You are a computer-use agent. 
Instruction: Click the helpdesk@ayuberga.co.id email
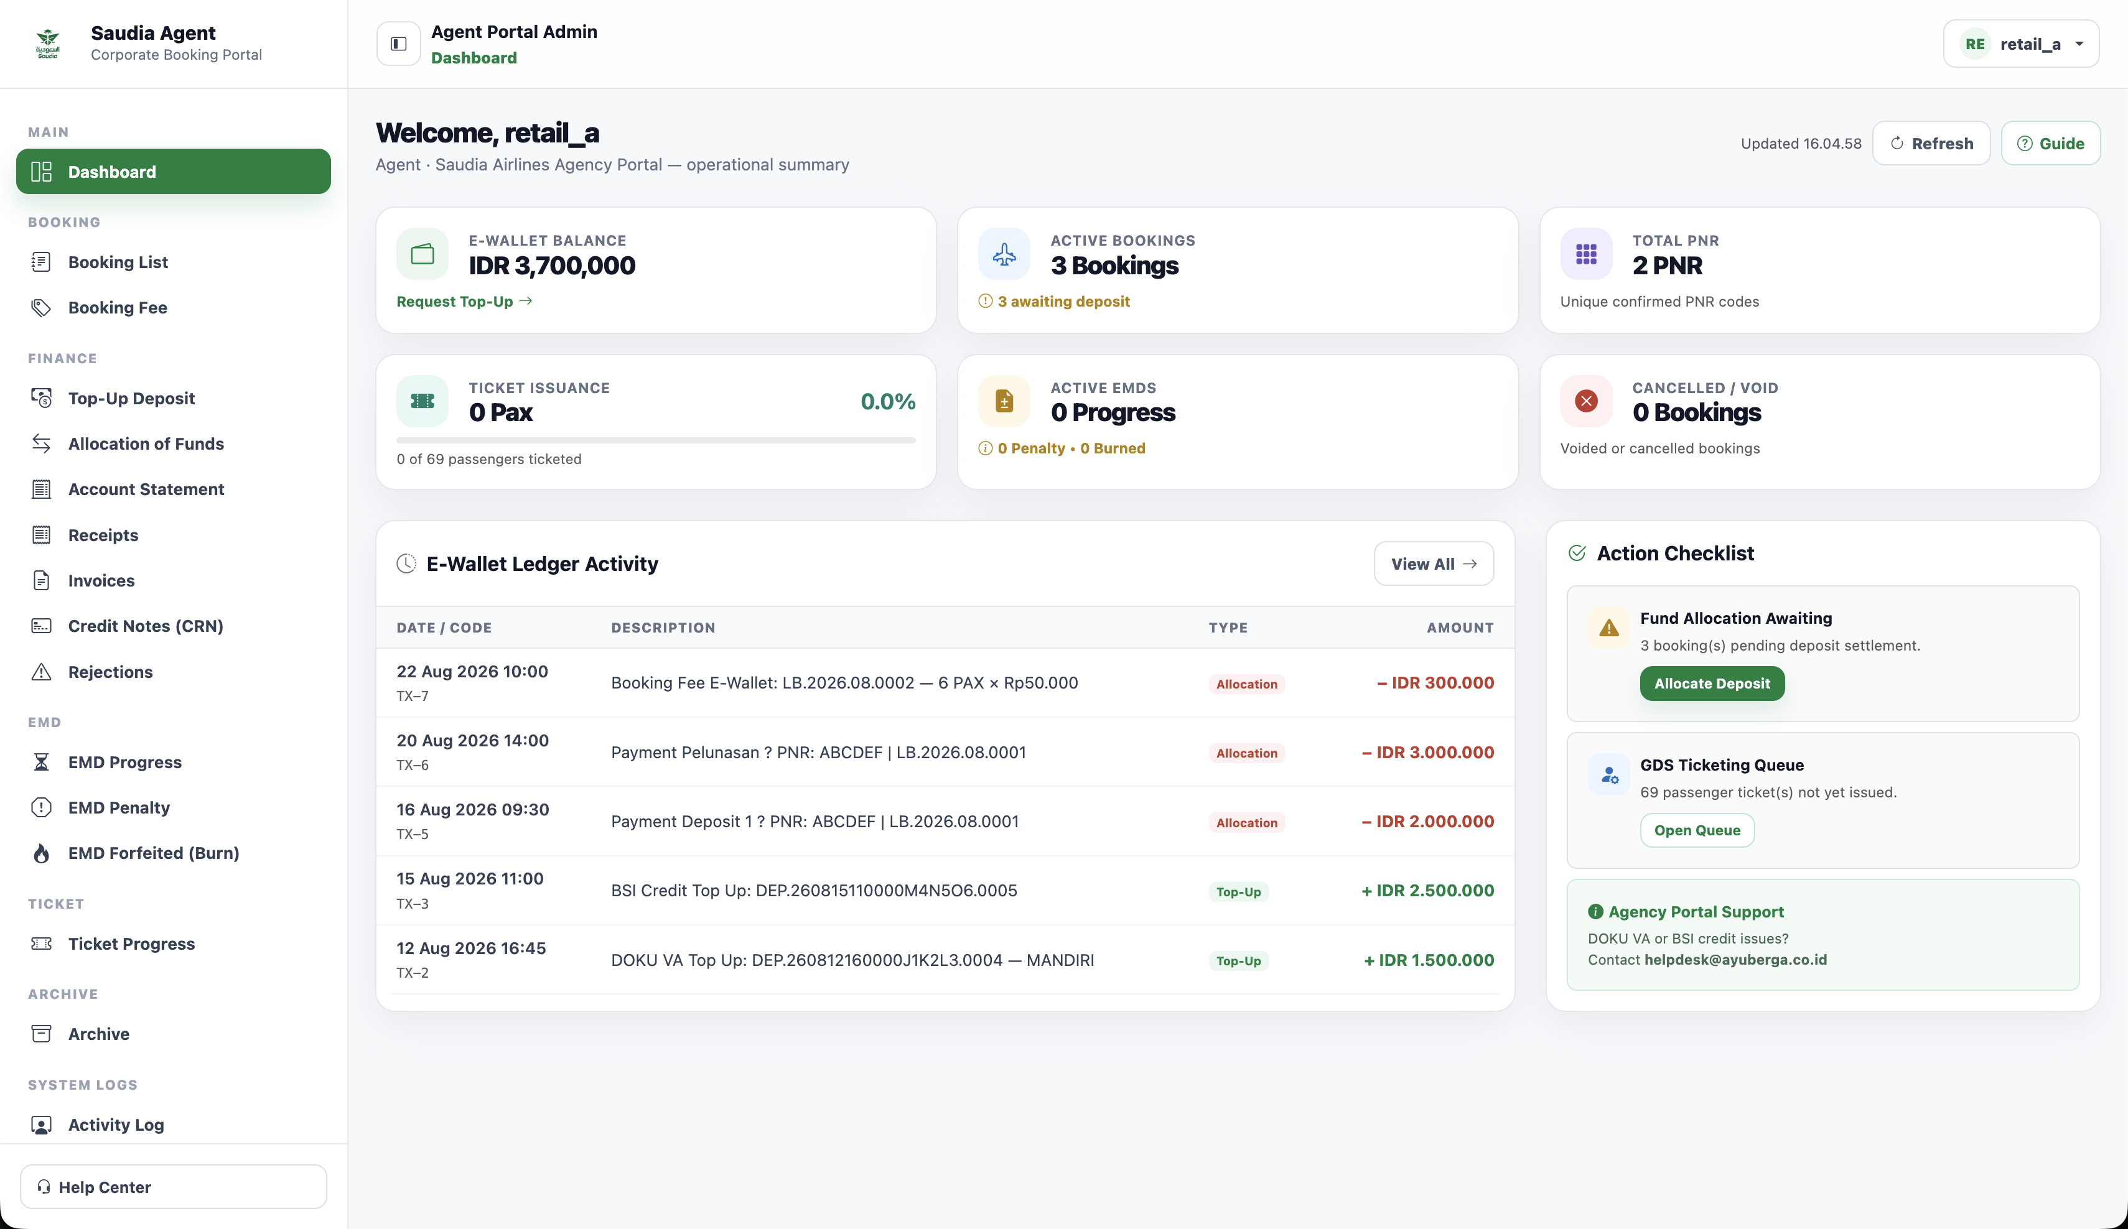click(1735, 960)
